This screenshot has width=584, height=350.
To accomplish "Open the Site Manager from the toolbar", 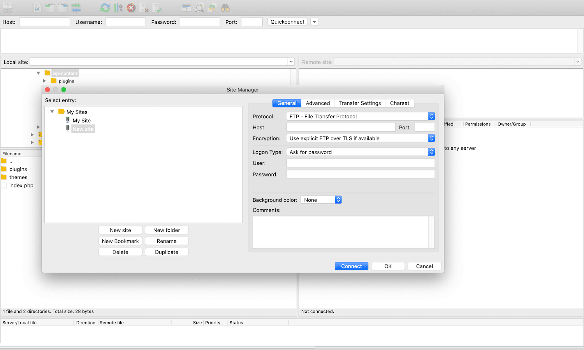I will 7,8.
